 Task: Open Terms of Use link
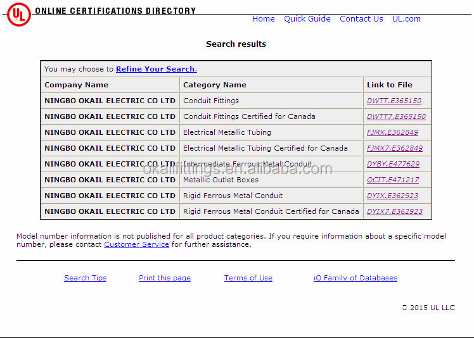[248, 278]
